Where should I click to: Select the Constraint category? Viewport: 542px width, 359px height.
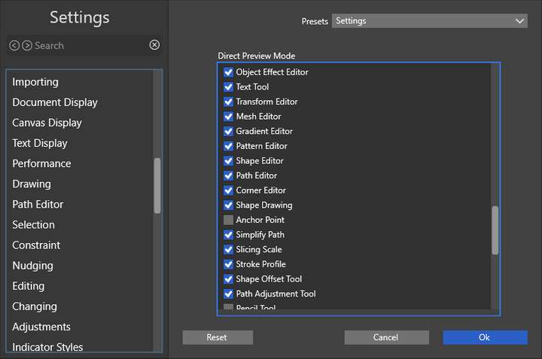(36, 245)
